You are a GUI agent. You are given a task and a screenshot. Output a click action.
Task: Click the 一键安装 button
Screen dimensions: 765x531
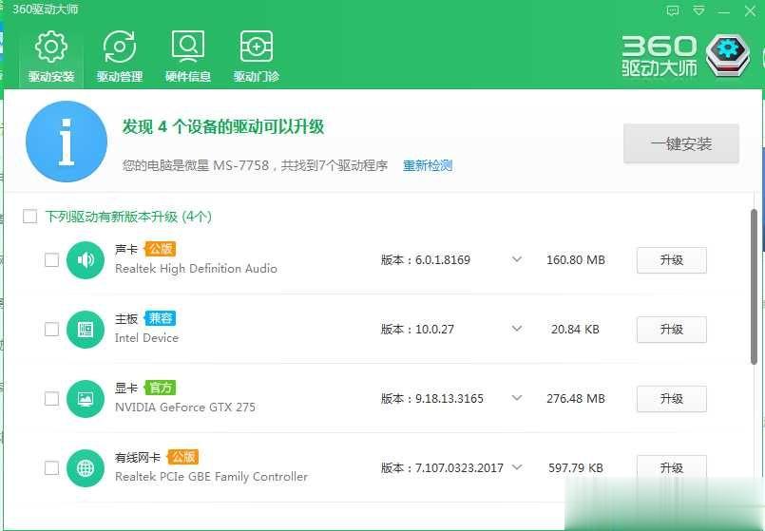[x=681, y=143]
